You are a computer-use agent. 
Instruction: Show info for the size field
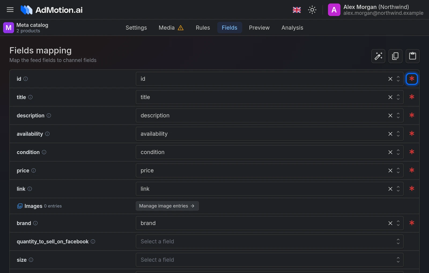click(x=31, y=260)
